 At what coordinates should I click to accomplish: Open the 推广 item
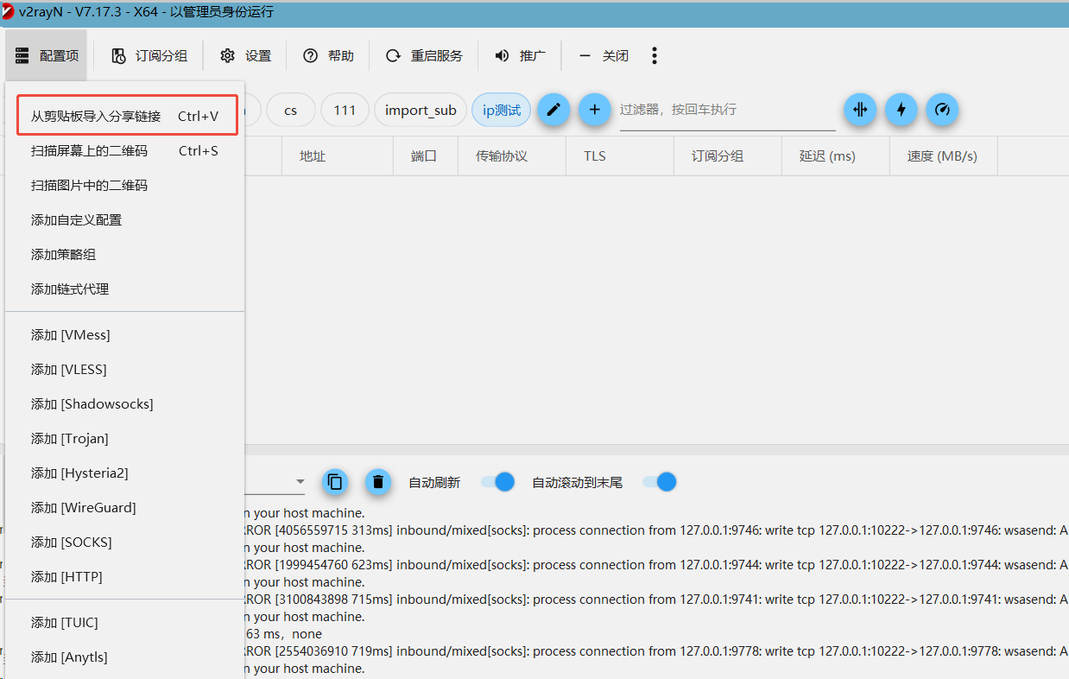point(520,56)
